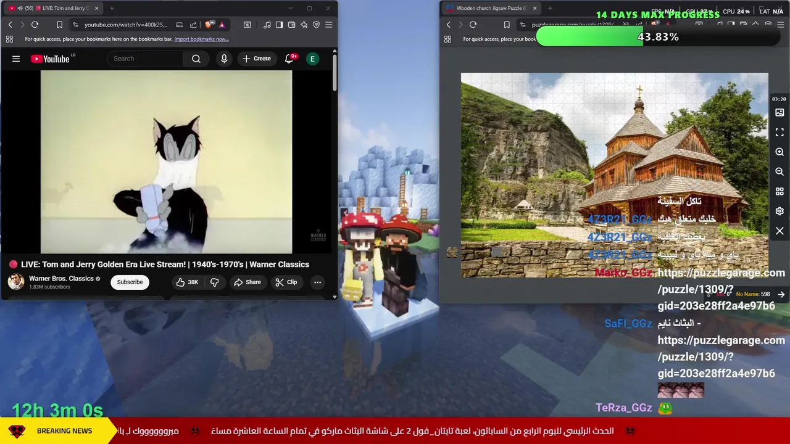Close the Tom and Jerry tab
This screenshot has width=790, height=444.
tap(96, 8)
